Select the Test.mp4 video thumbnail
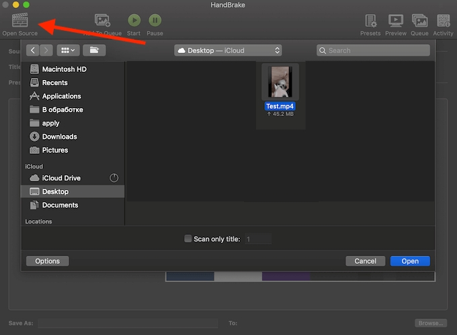Screen dimensions: 457x335 (280, 82)
